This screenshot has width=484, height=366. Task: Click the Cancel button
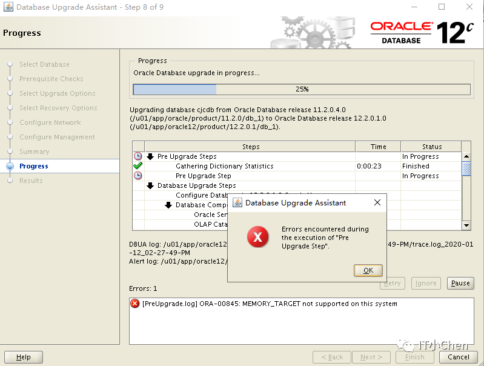point(459,357)
